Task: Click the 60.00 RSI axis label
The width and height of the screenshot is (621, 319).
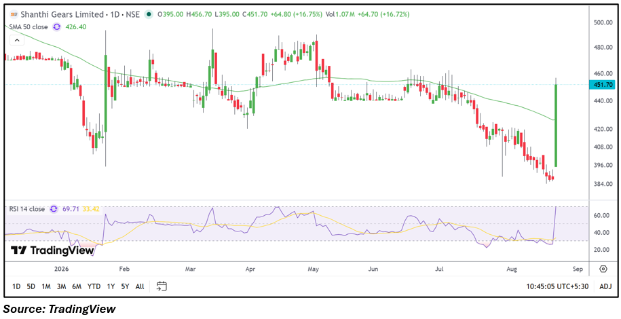Action: click(x=601, y=216)
